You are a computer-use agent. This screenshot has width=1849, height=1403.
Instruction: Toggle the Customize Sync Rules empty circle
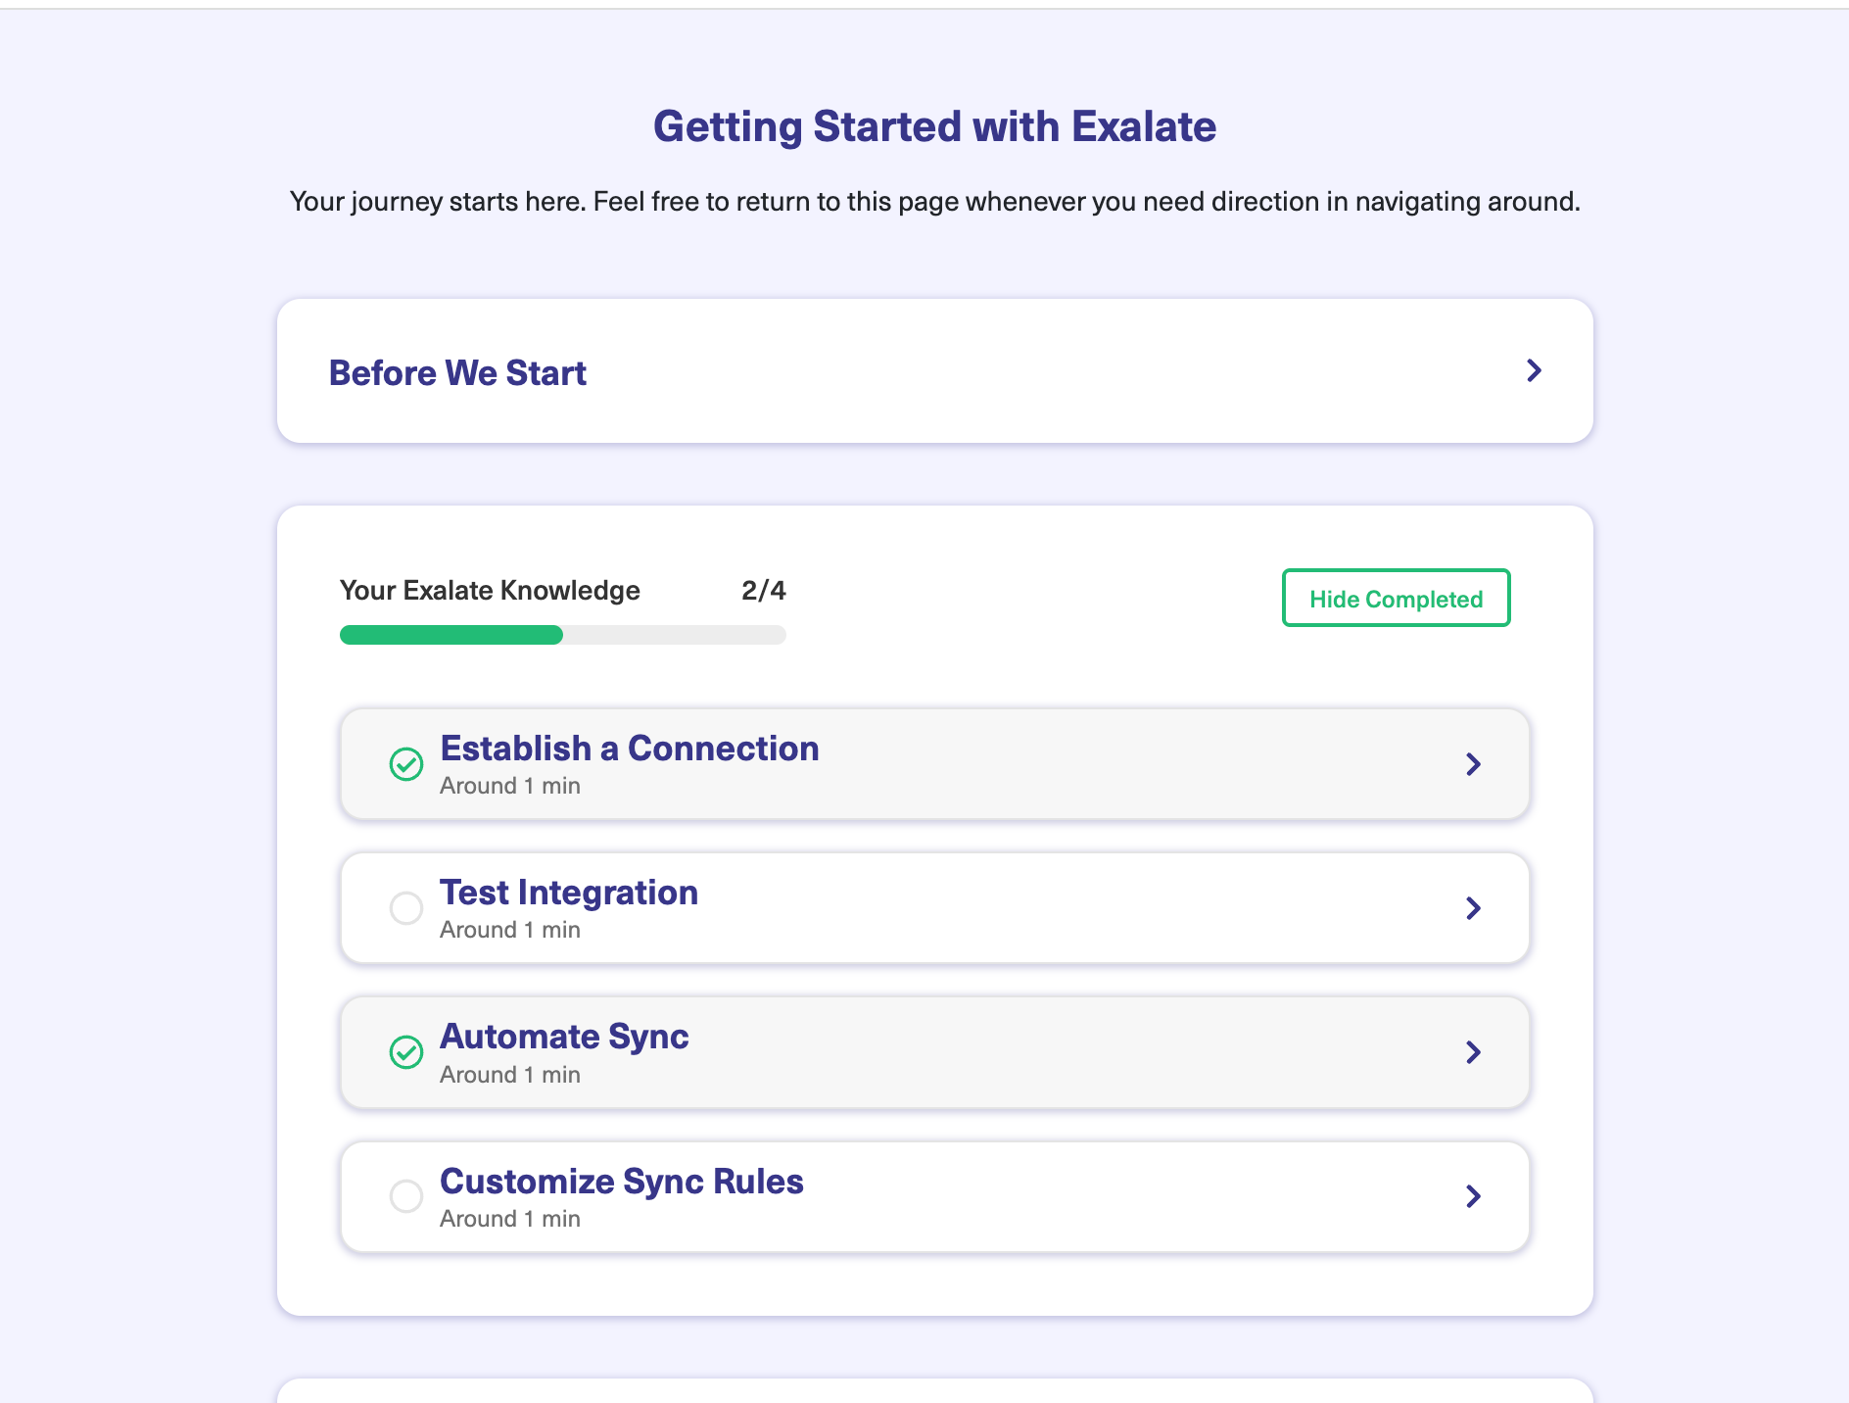(406, 1196)
